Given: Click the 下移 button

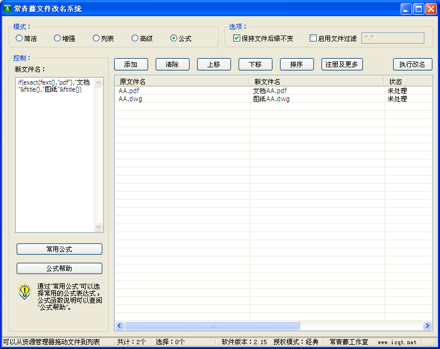Looking at the screenshot, I should 255,65.
